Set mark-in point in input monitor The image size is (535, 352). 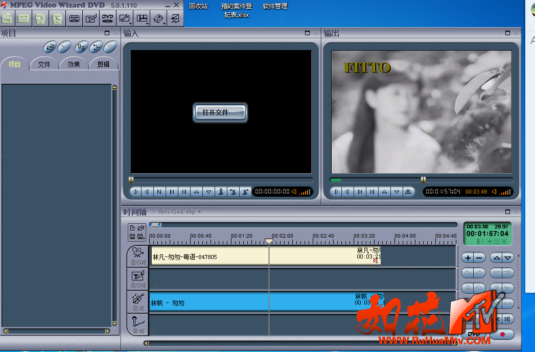(197, 192)
